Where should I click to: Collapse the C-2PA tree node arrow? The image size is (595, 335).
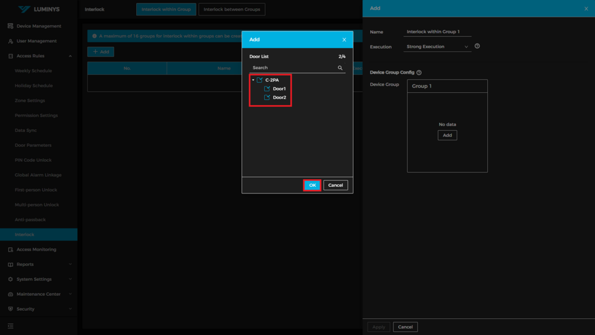253,80
